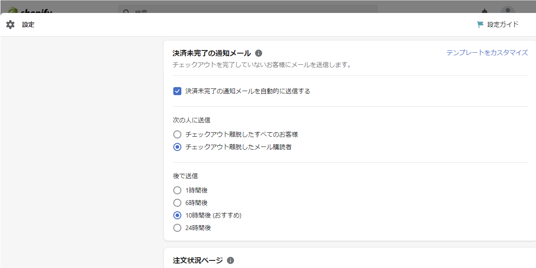Select チェックアウト離脱したすべてのお客様 radio option
The height and width of the screenshot is (268, 536).
tap(177, 134)
